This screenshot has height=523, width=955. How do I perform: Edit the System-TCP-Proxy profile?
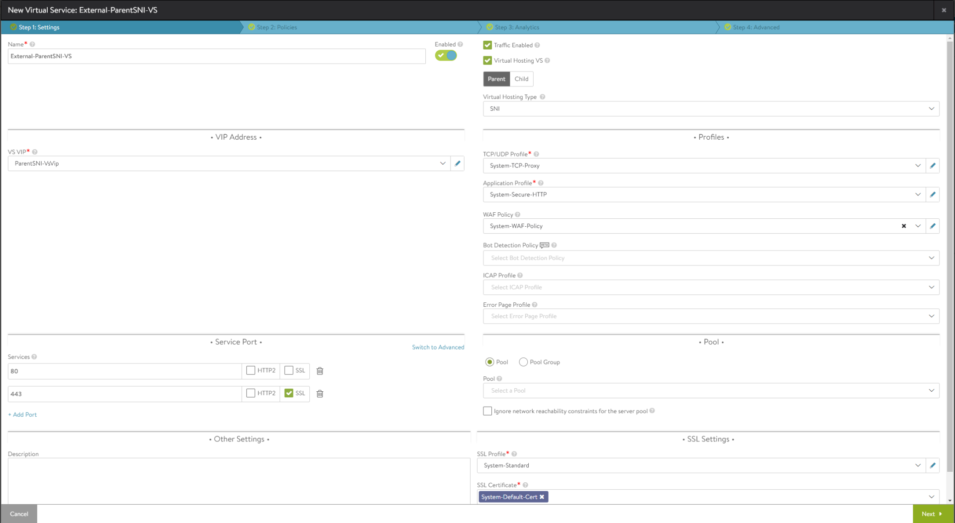[933, 166]
